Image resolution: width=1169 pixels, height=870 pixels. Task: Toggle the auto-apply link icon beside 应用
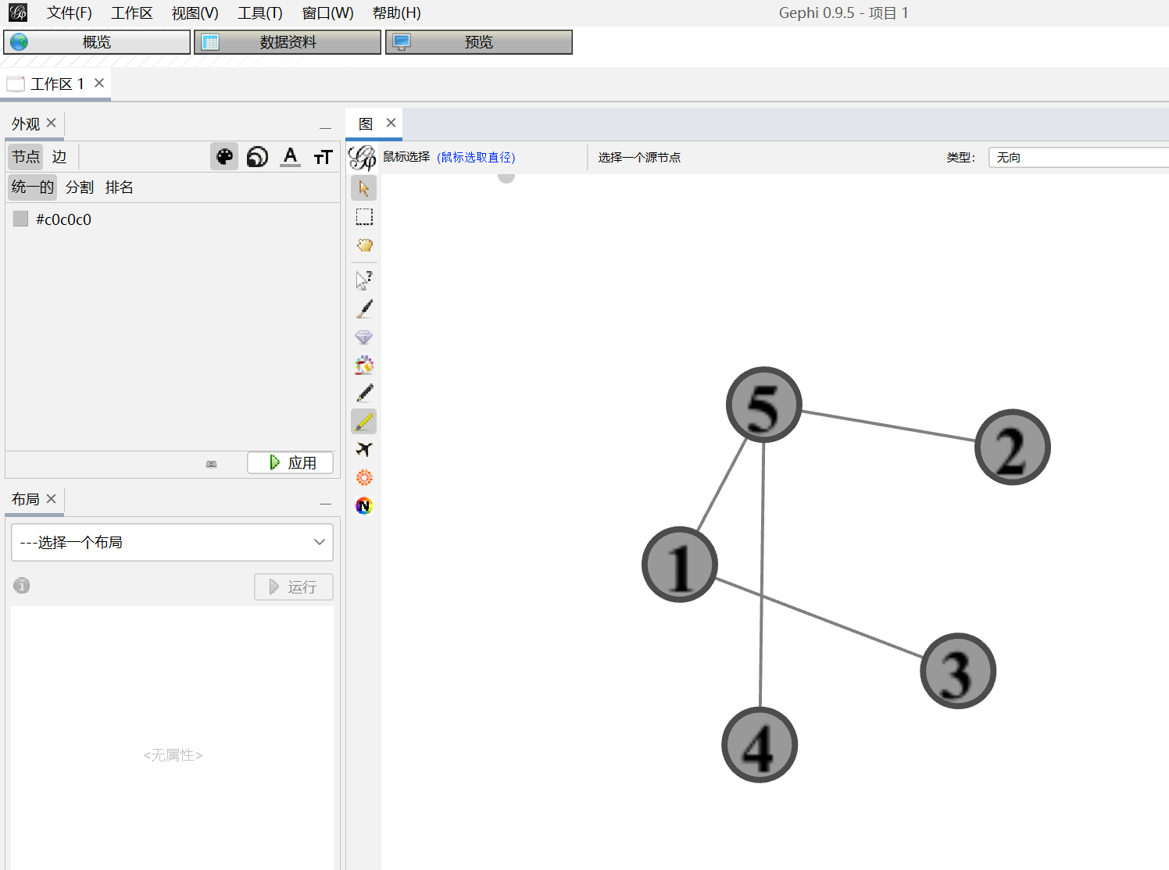pyautogui.click(x=211, y=464)
